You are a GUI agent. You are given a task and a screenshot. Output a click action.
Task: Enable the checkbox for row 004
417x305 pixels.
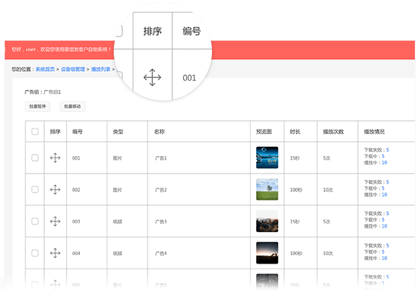point(35,253)
